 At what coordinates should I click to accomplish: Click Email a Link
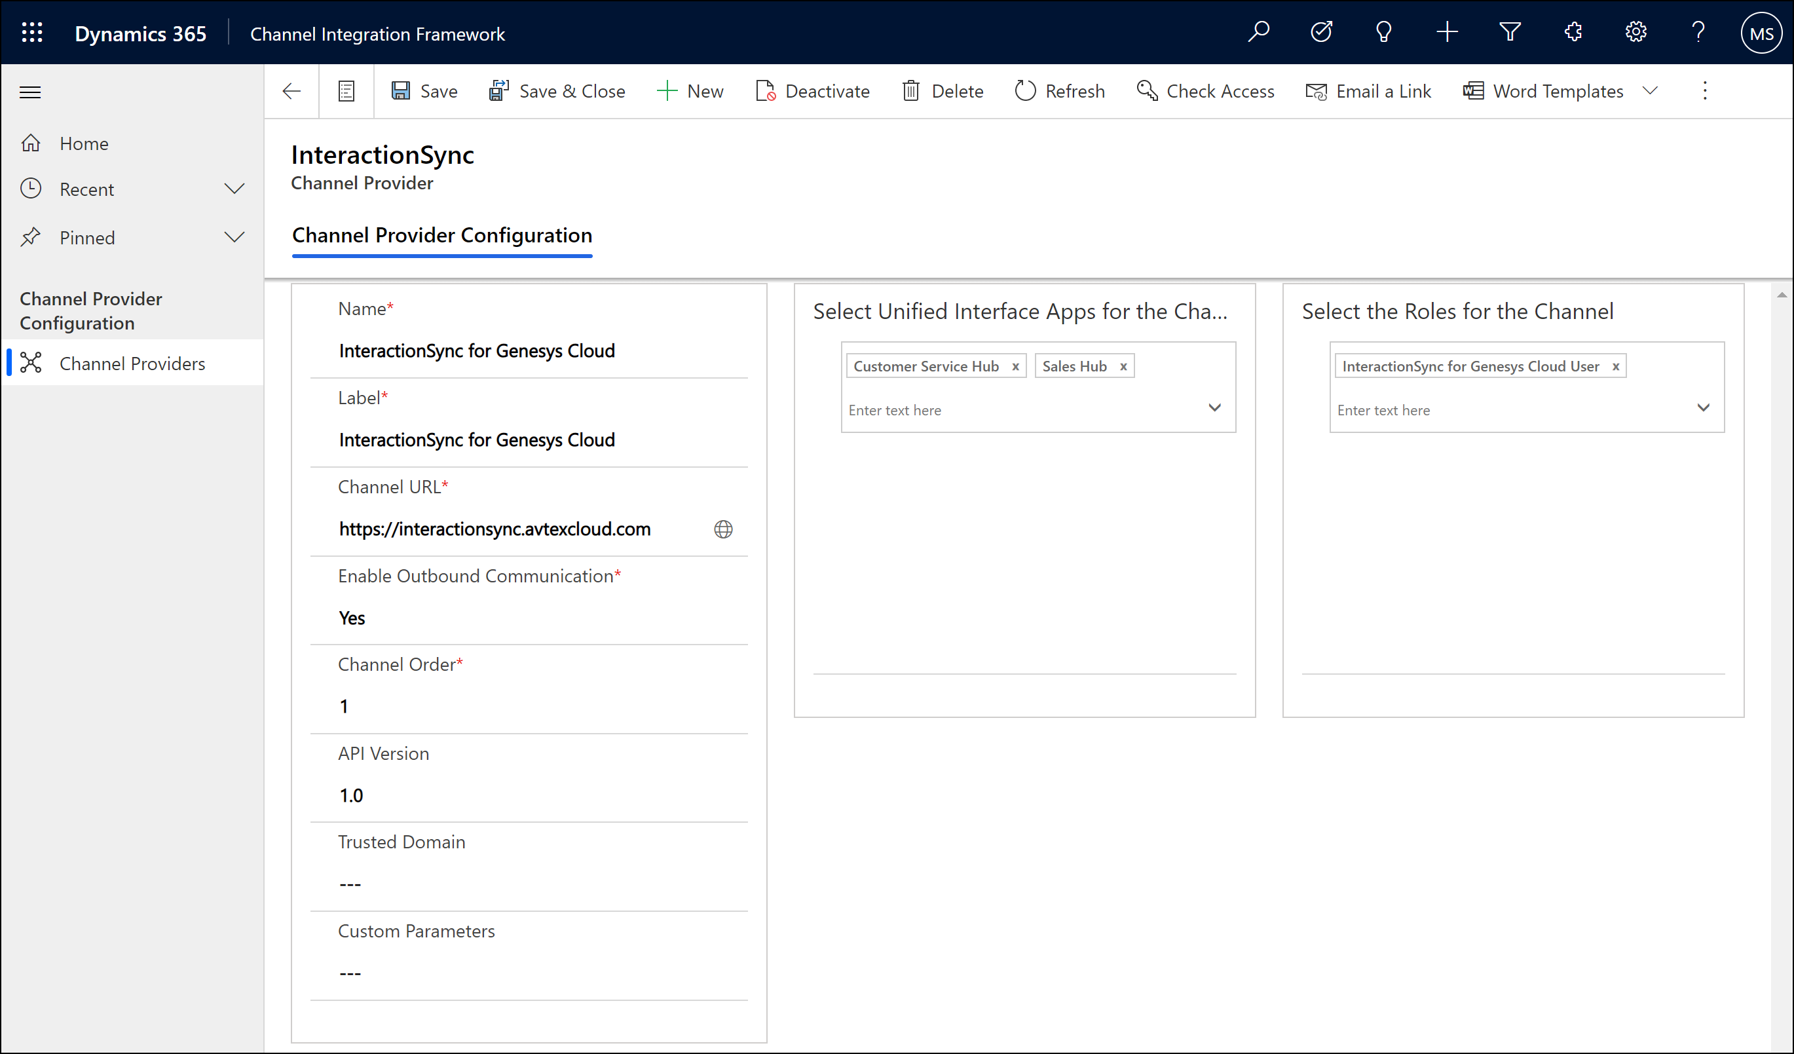[x=1368, y=91]
